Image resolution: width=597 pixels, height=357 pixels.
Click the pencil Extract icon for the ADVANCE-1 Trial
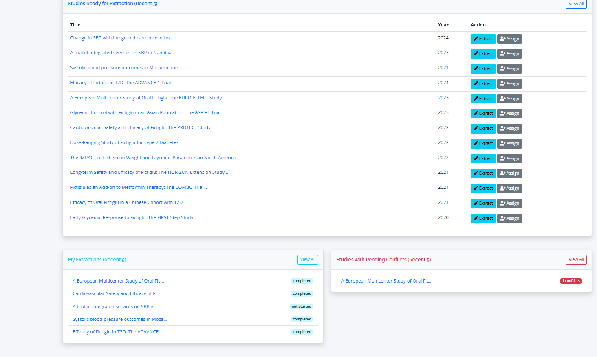[476, 83]
